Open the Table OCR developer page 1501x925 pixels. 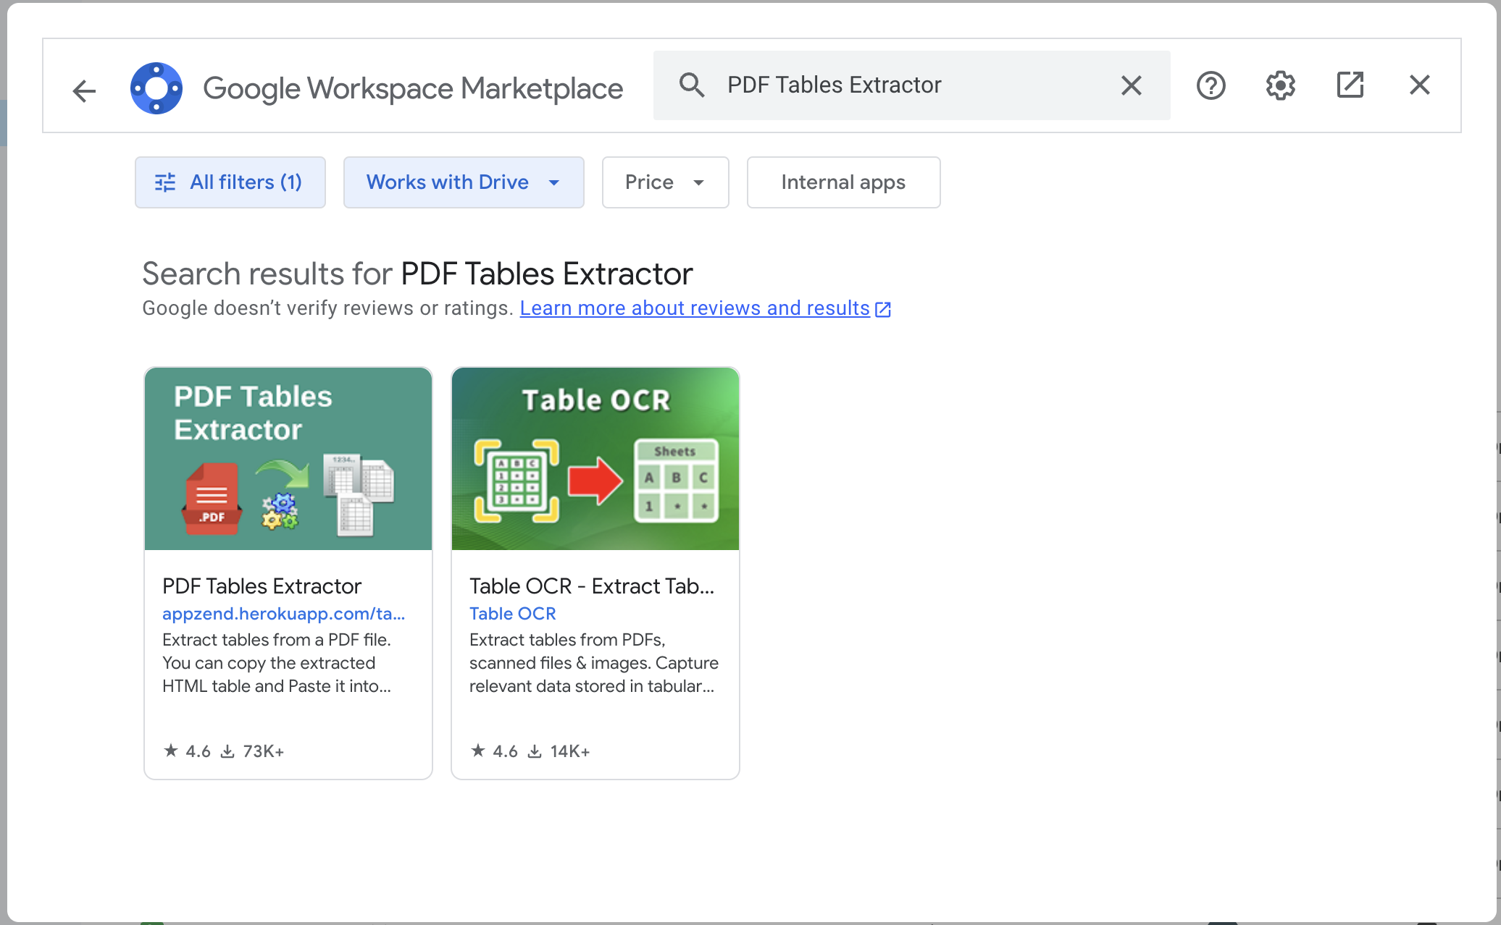512,613
